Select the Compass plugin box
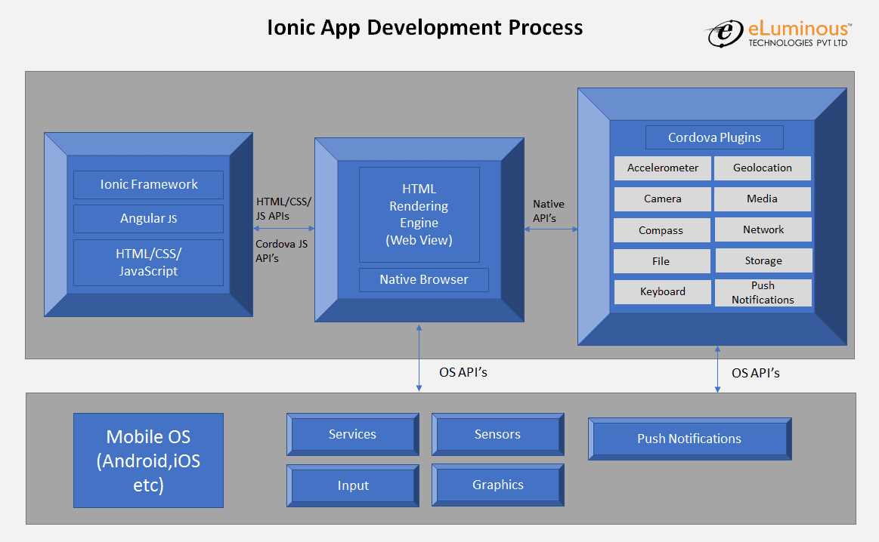 pyautogui.click(x=662, y=229)
